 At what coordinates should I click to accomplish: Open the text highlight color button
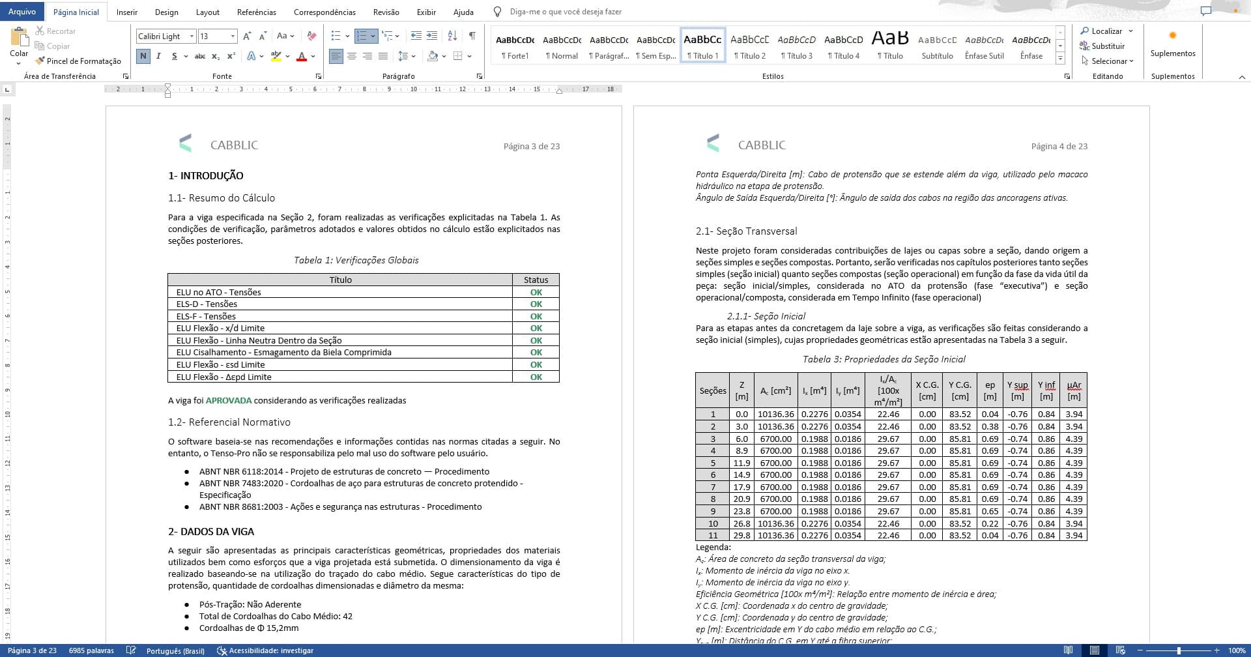276,57
